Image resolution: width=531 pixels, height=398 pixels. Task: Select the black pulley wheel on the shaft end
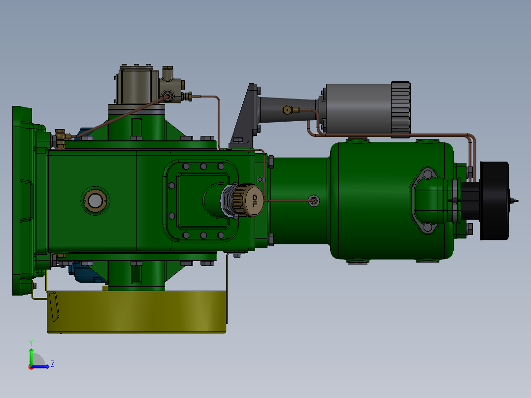[495, 201]
